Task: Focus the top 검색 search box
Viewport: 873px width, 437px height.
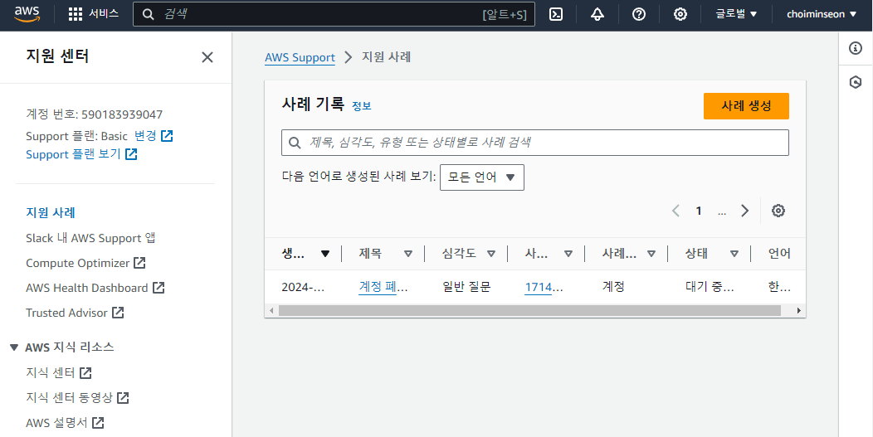Action: [x=334, y=14]
